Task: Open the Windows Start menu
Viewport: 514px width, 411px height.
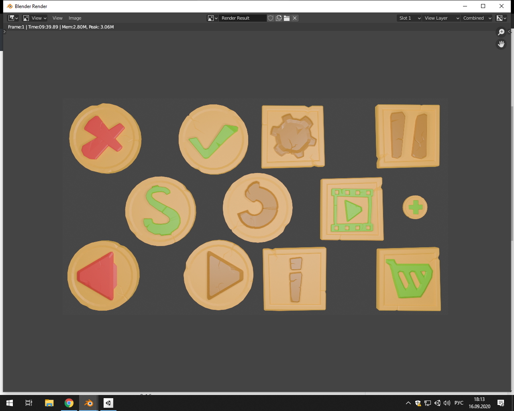Action: [10, 403]
